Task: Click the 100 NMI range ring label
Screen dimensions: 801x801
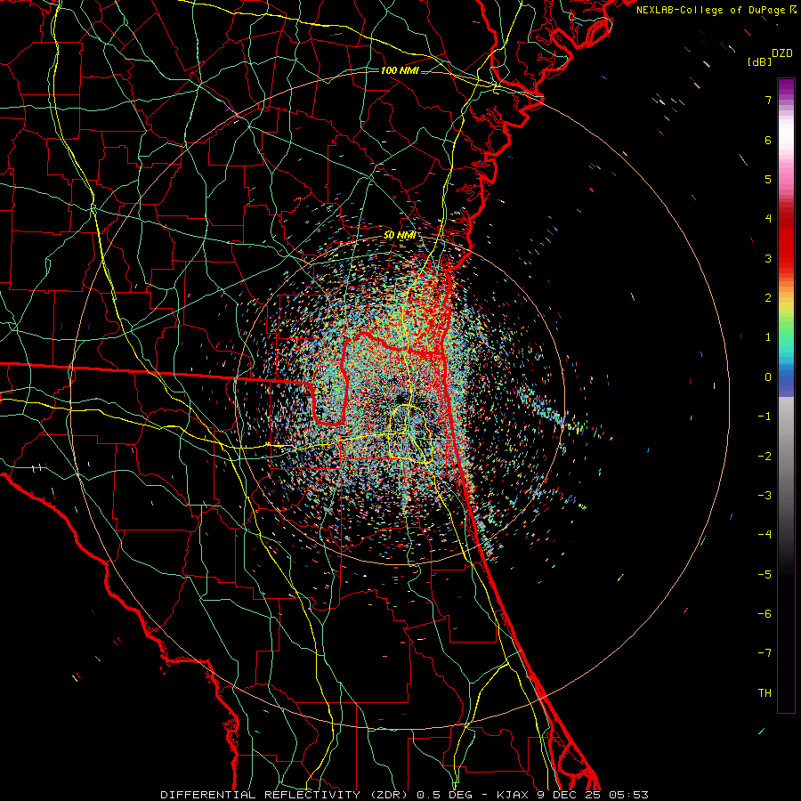Action: [400, 70]
